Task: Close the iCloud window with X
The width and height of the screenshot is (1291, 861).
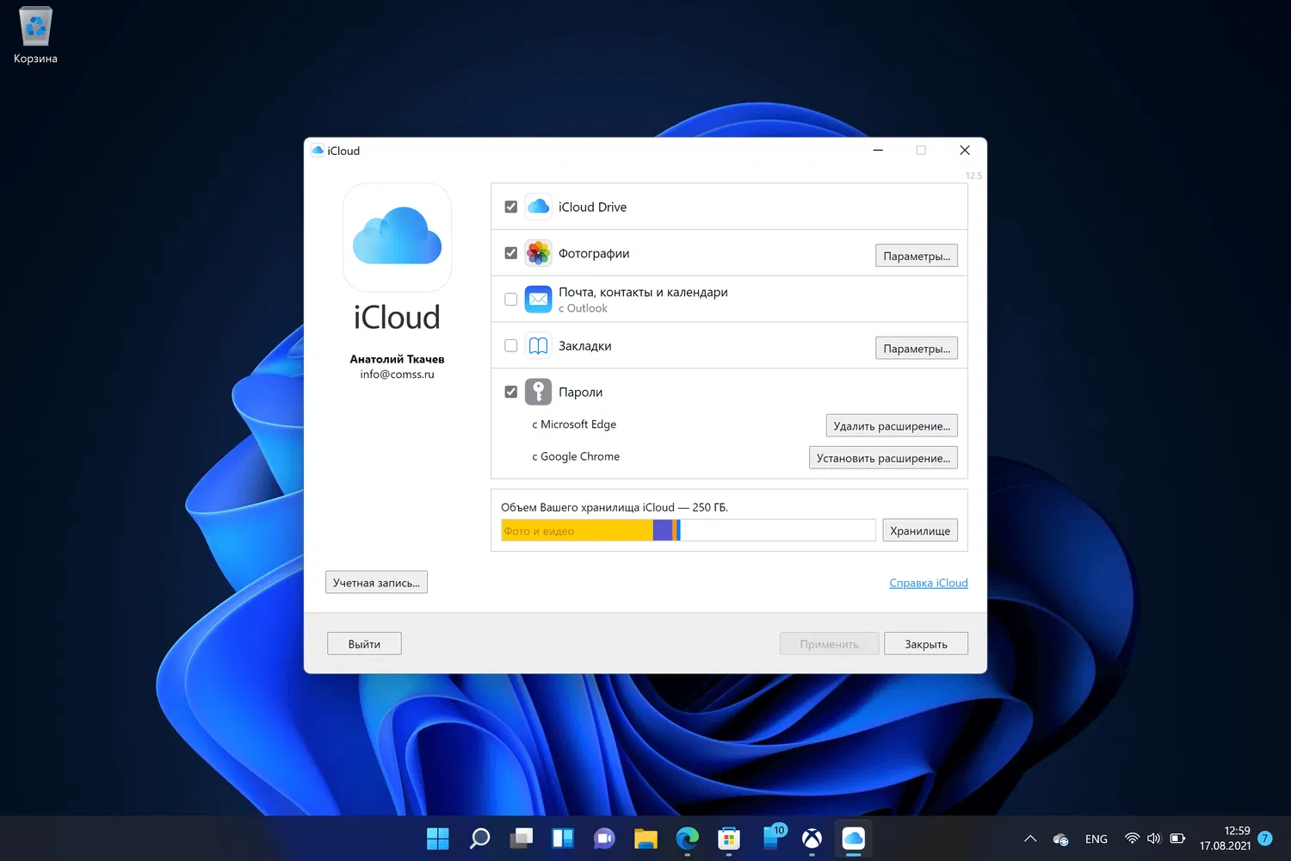Action: point(965,151)
